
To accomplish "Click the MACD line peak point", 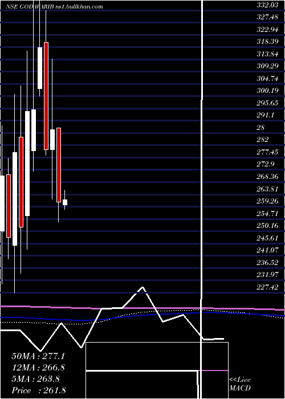I will coord(142,287).
